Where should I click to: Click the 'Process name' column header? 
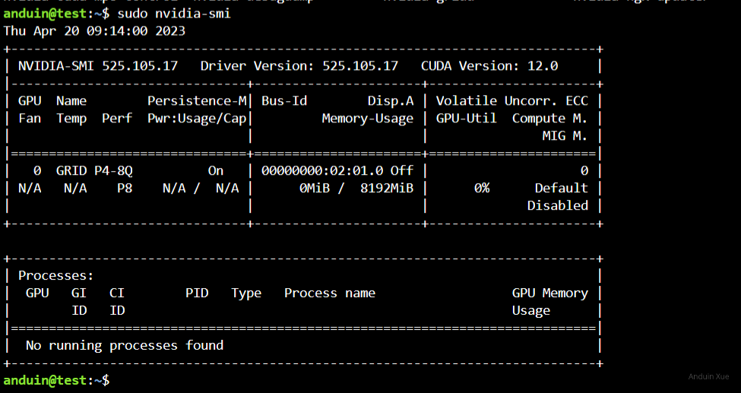click(329, 293)
